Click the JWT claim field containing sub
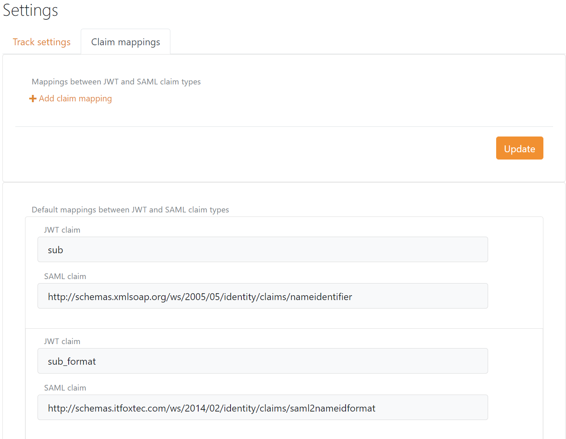The width and height of the screenshot is (566, 439). (x=262, y=249)
